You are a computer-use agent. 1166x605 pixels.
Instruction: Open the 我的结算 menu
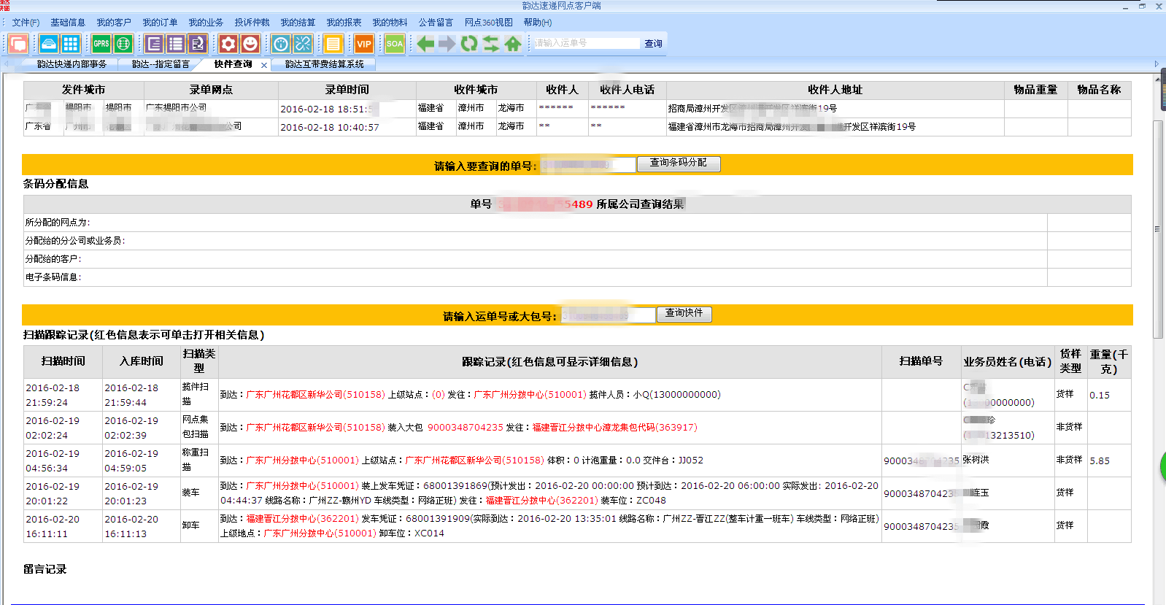[x=298, y=23]
